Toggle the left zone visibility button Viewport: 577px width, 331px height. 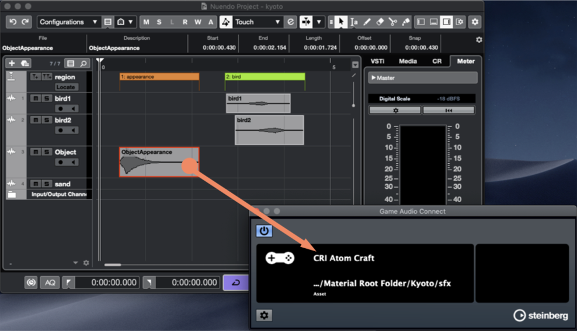pyautogui.click(x=420, y=22)
